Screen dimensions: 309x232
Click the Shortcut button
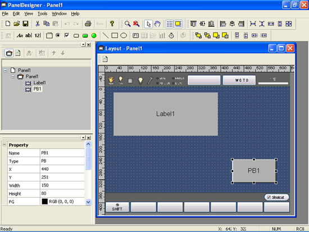[276, 197]
